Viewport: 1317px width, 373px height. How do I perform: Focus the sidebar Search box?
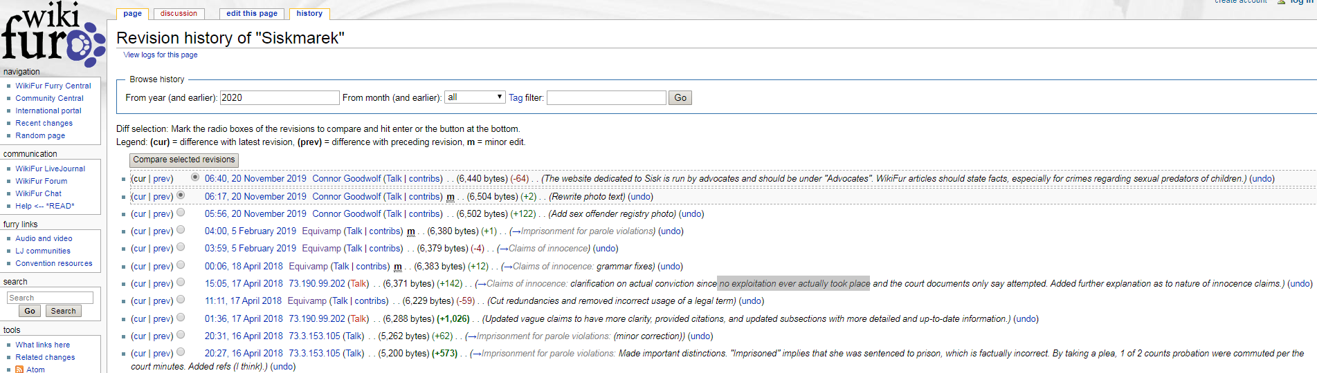[x=50, y=298]
